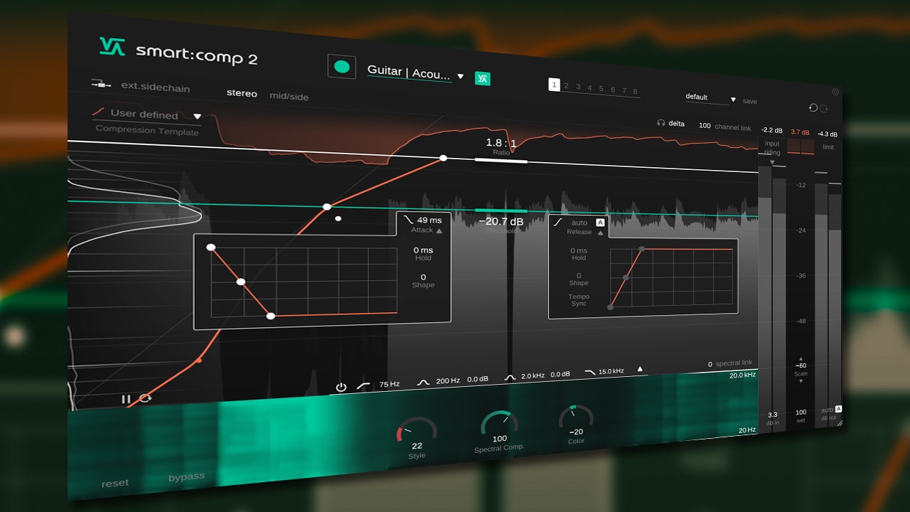Click the ext.sidechain routing icon

[x=101, y=84]
